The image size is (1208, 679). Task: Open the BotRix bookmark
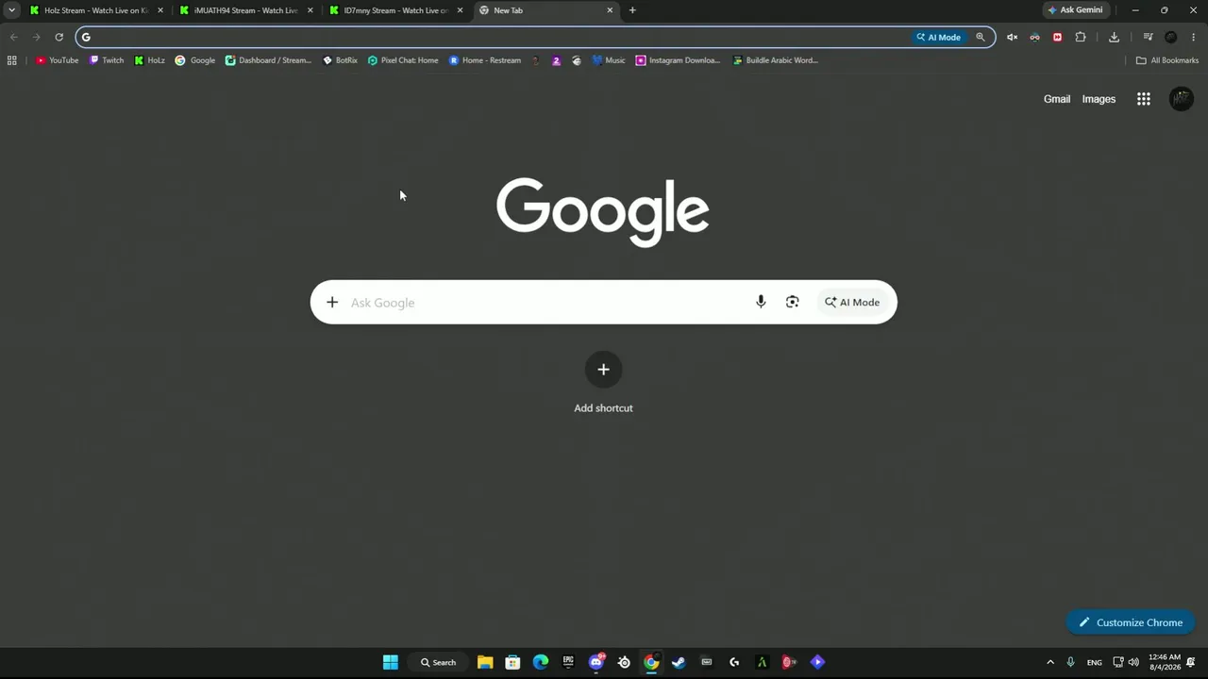tap(340, 60)
